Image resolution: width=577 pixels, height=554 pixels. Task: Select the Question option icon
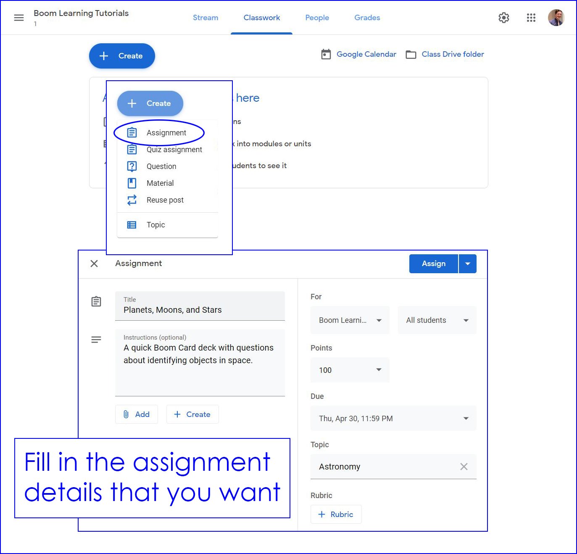[x=132, y=166]
